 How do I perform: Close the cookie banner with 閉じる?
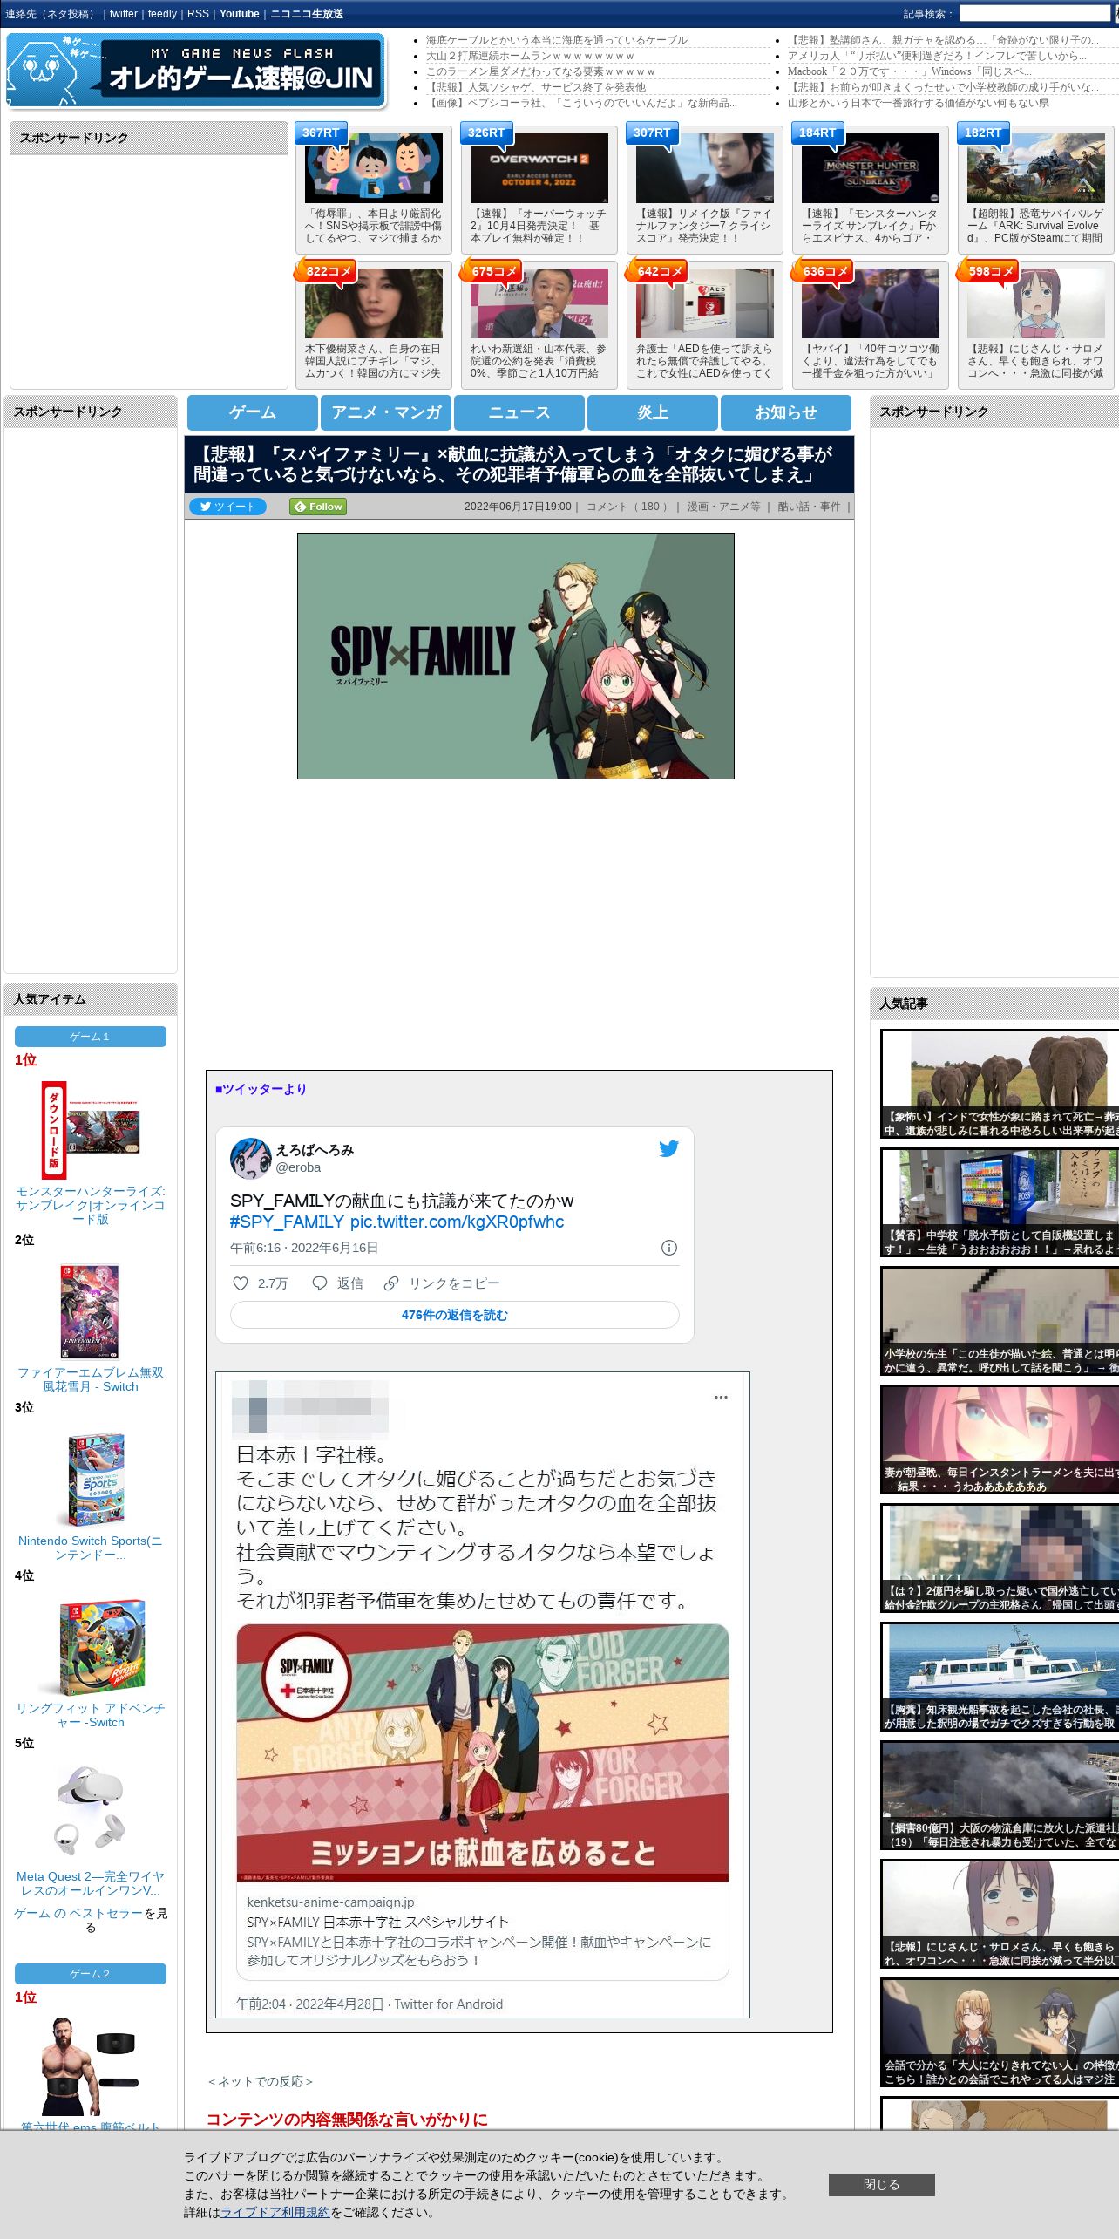[x=881, y=2185]
